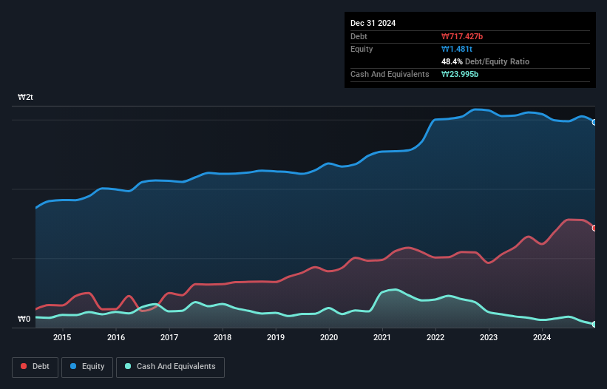607x389 pixels.
Task: Toggle Cash And Equivalents legend button
Action: 170,367
